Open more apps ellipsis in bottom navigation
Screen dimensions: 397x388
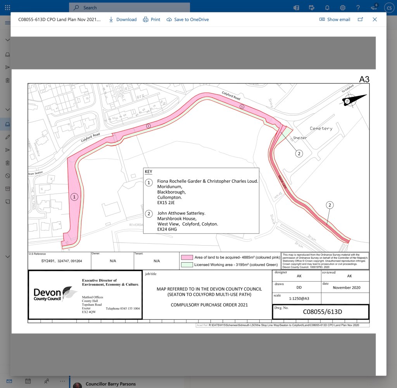point(62,381)
